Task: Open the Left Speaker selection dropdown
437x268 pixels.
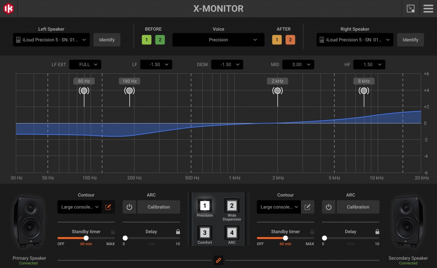Action: 51,40
